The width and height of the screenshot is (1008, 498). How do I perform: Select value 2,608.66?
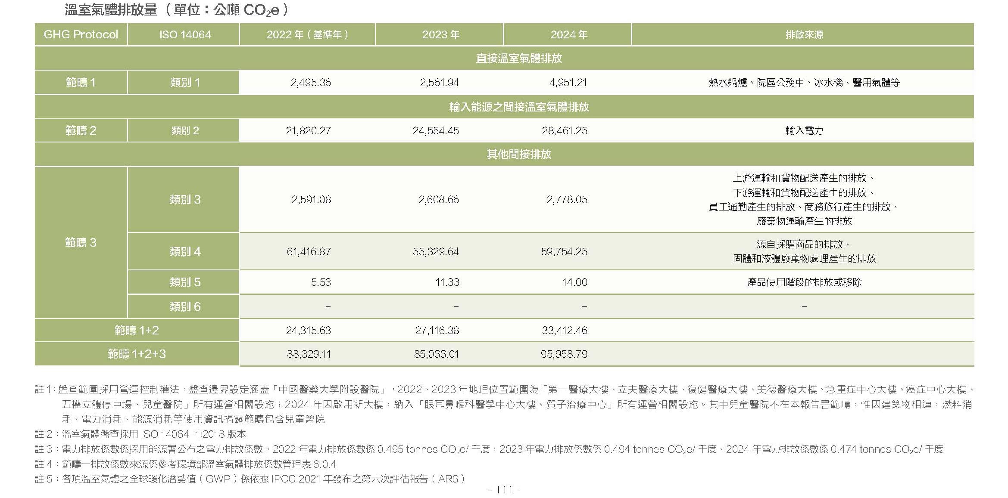point(439,199)
